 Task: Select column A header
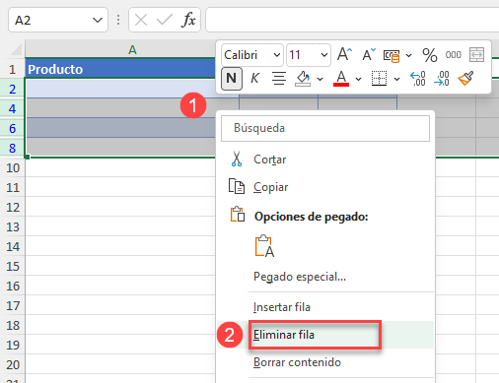pos(132,50)
